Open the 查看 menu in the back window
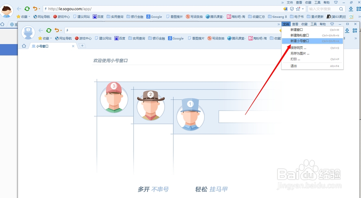The width and height of the screenshot is (361, 198). 299,3
